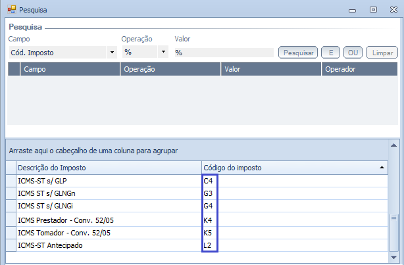Click the Valor input field
This screenshot has height=265, width=404.
[222, 52]
